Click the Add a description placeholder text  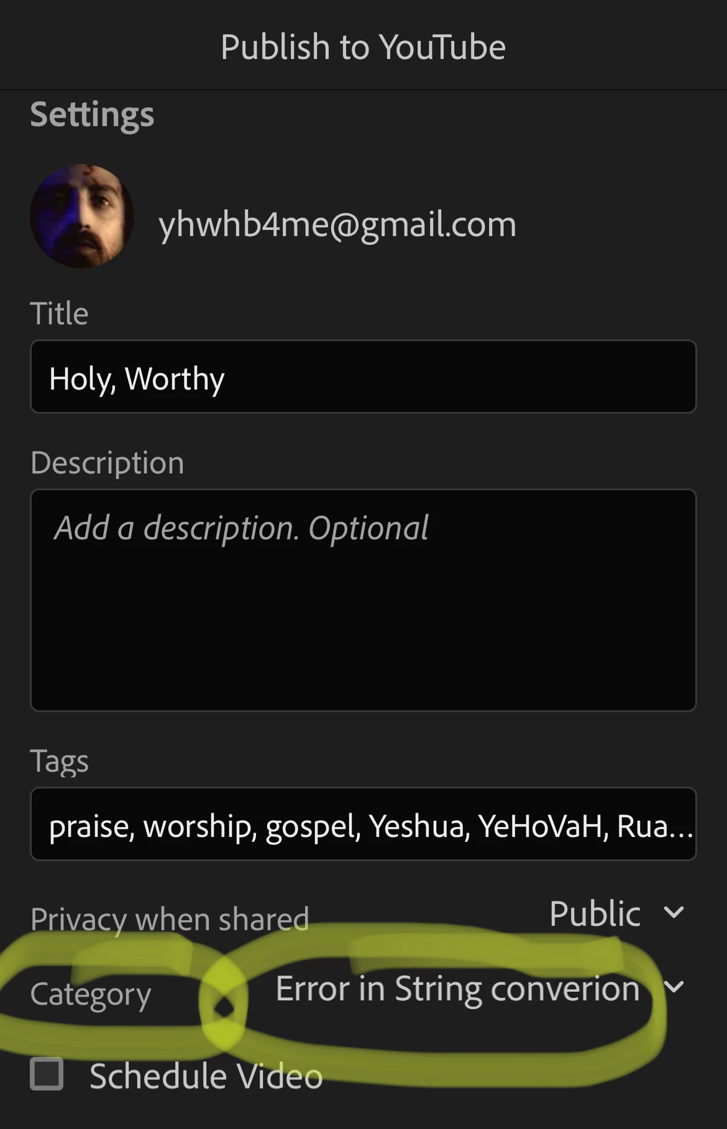(x=241, y=529)
